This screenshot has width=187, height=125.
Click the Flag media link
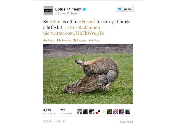[x=127, y=122]
